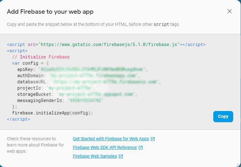This screenshot has width=241, height=167.
Task: Click the gstatic firebase.js URL in code
Action: click(109, 44)
